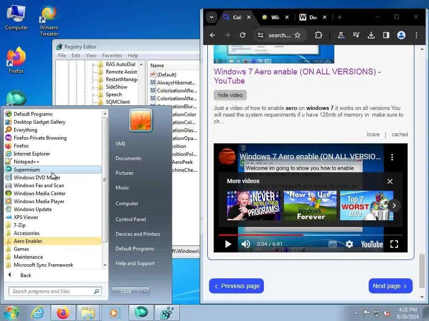Screen dimensions: 429x321
Task: Show next More videos thumbnails
Action: [394, 206]
